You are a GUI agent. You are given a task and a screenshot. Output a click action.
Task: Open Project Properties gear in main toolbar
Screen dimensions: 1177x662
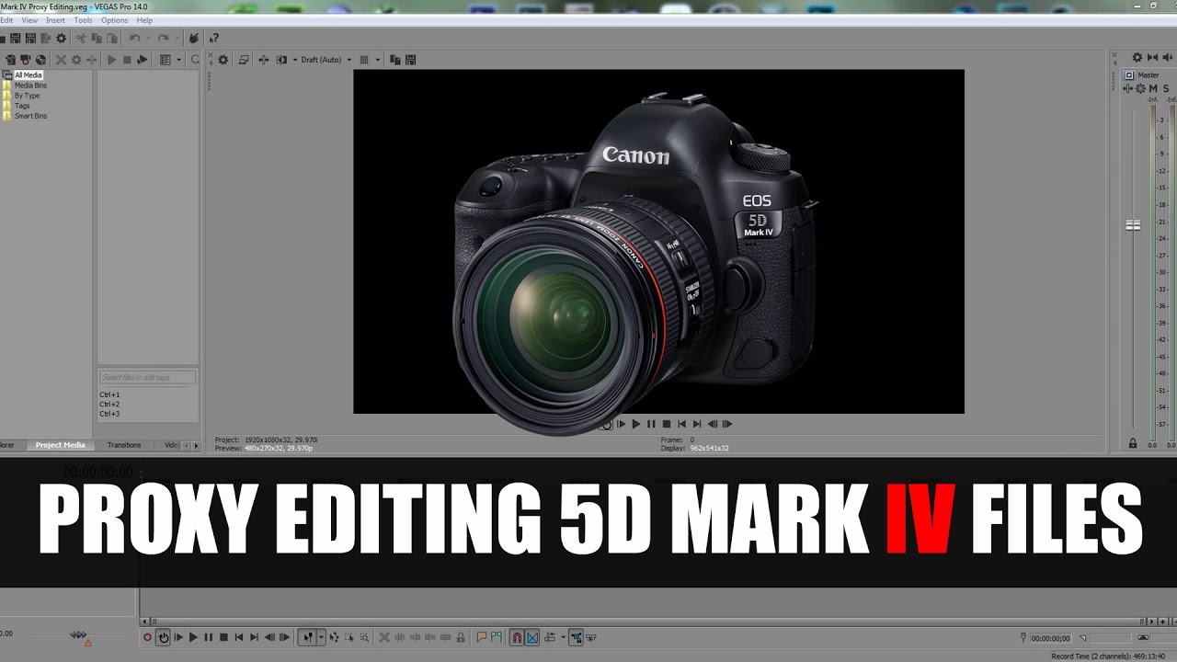pos(61,39)
